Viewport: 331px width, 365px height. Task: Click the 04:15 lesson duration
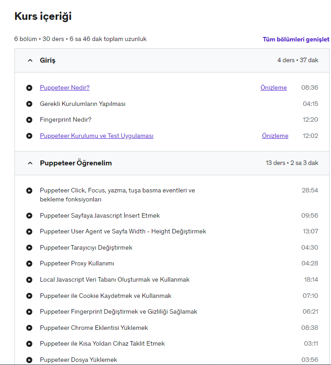click(310, 104)
